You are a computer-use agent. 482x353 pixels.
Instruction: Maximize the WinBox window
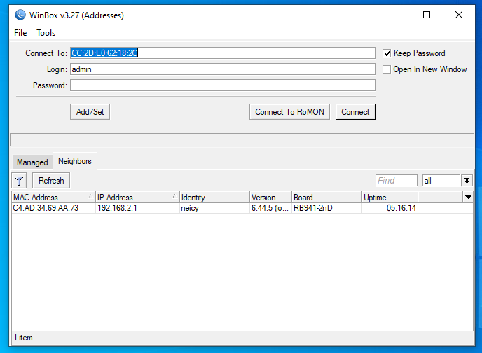pyautogui.click(x=427, y=15)
